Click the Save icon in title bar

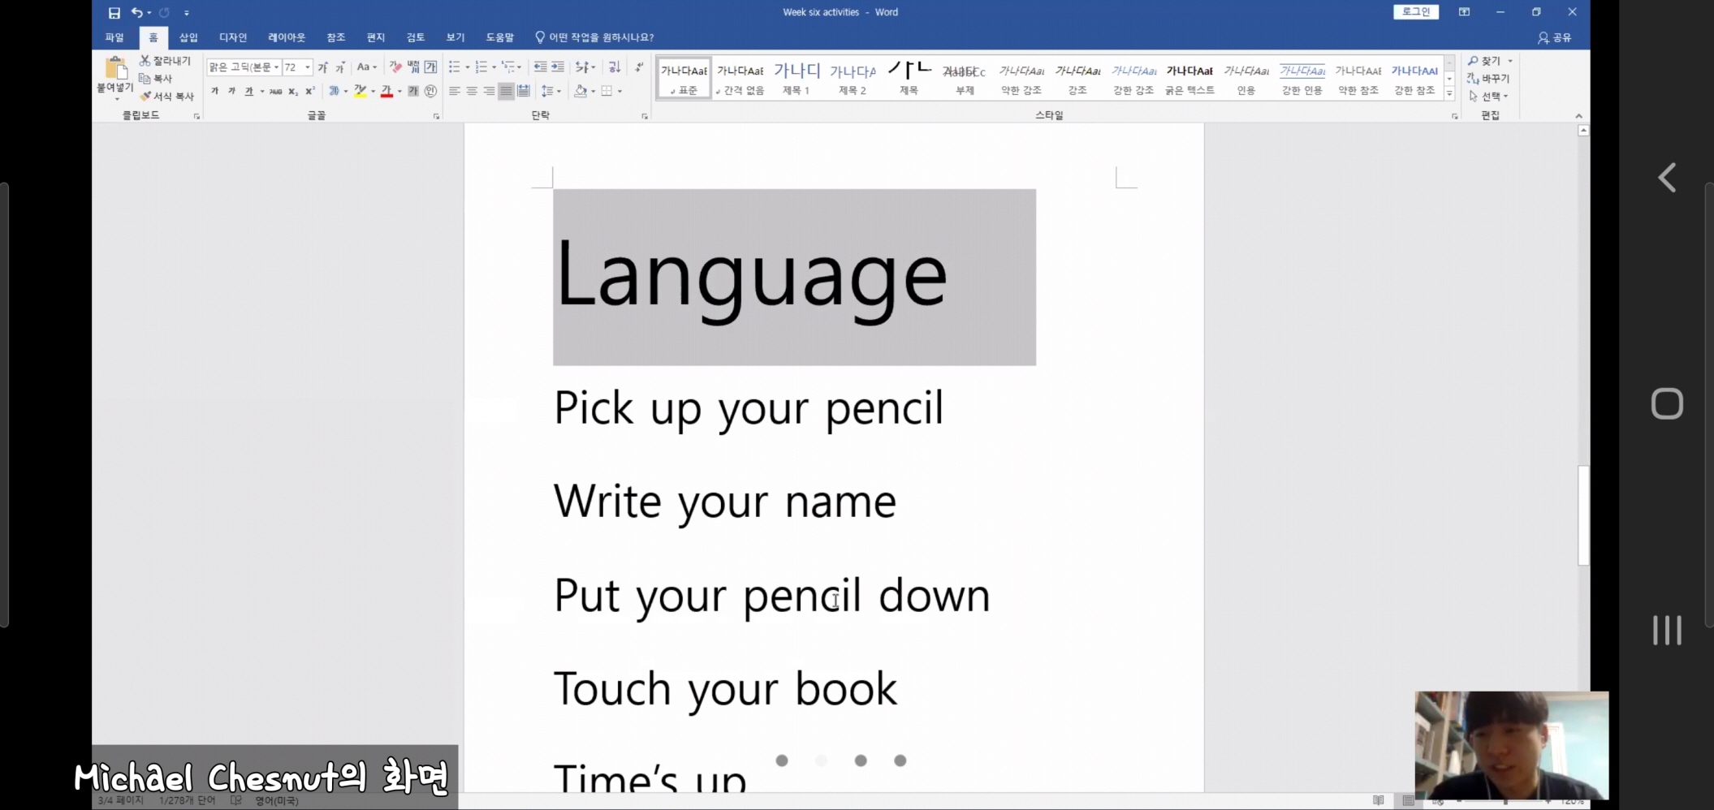click(114, 13)
